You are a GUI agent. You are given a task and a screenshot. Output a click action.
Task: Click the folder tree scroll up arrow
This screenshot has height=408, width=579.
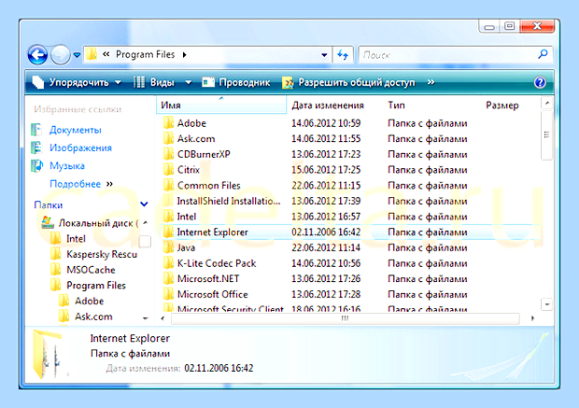click(x=146, y=222)
